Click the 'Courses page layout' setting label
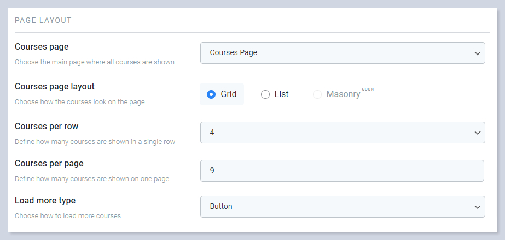This screenshot has height=240, width=505. click(x=55, y=86)
